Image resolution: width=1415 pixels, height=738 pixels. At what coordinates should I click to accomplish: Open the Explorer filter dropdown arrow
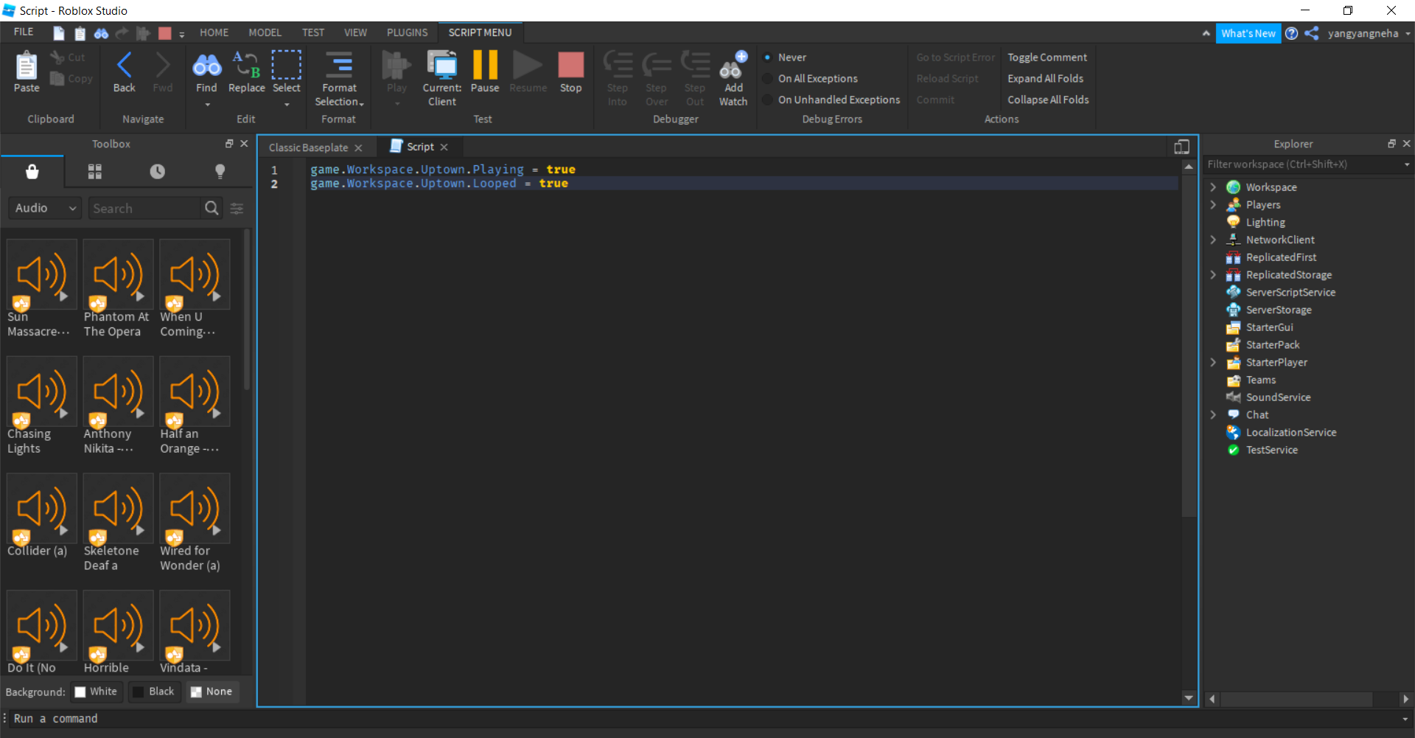point(1406,164)
